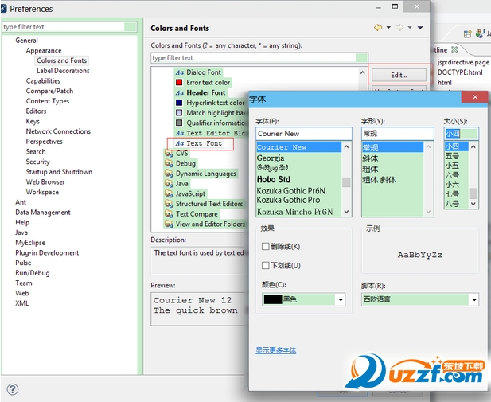Toggle the 删除线(K) strikethrough checkbox

[265, 246]
